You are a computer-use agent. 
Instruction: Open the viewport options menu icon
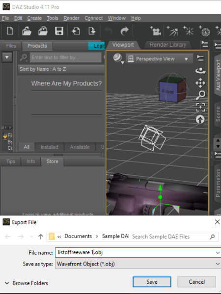pos(200,58)
